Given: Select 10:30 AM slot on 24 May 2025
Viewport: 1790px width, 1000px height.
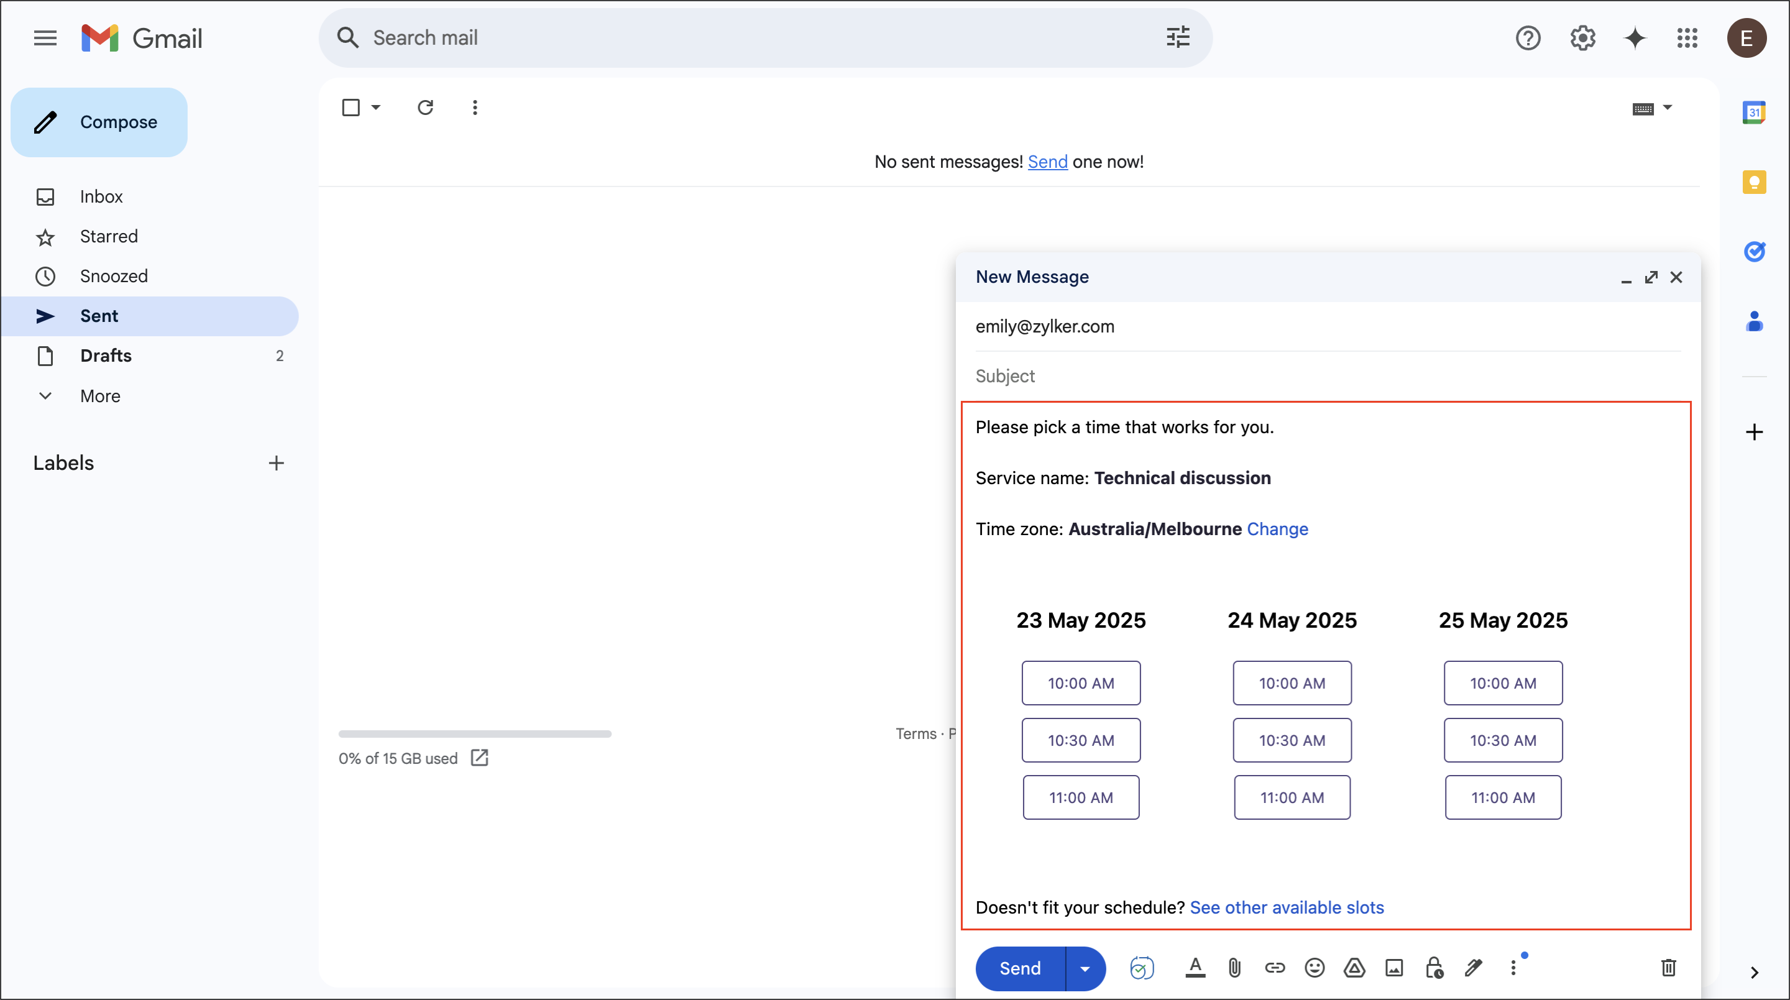Looking at the screenshot, I should click(1292, 740).
